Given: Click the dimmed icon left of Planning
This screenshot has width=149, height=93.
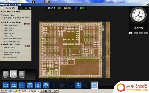Looking at the screenshot, I should click(86, 85).
